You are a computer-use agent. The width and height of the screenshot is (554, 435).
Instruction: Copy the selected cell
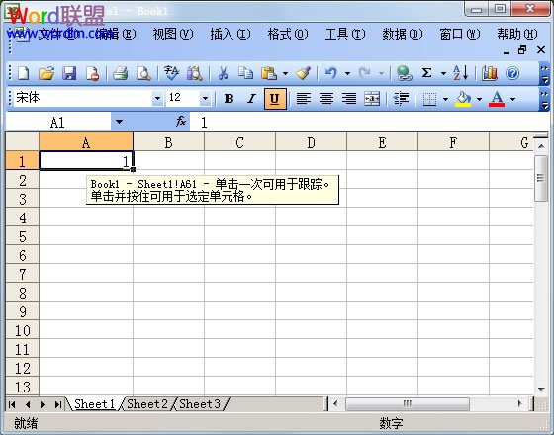(x=245, y=73)
